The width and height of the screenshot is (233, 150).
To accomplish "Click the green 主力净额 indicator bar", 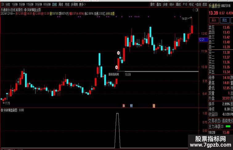I will point(228,126).
